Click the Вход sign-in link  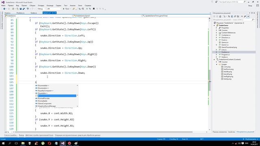click(x=250, y=6)
